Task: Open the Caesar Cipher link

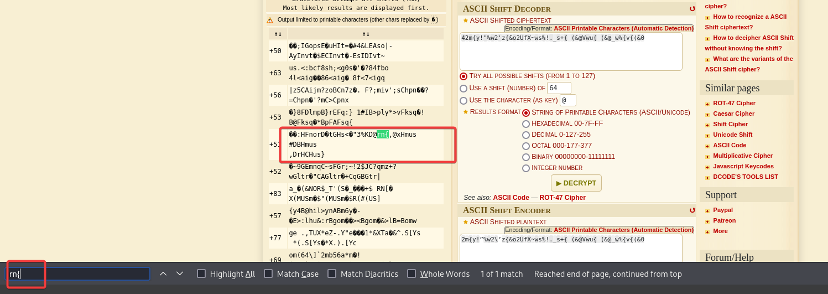Action: pyautogui.click(x=733, y=114)
